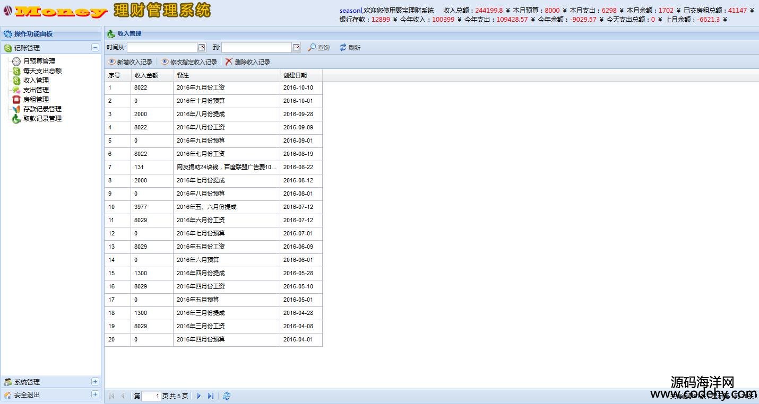The image size is (759, 404).
Task: Open the calendar picker for the end date
Action: tap(296, 47)
